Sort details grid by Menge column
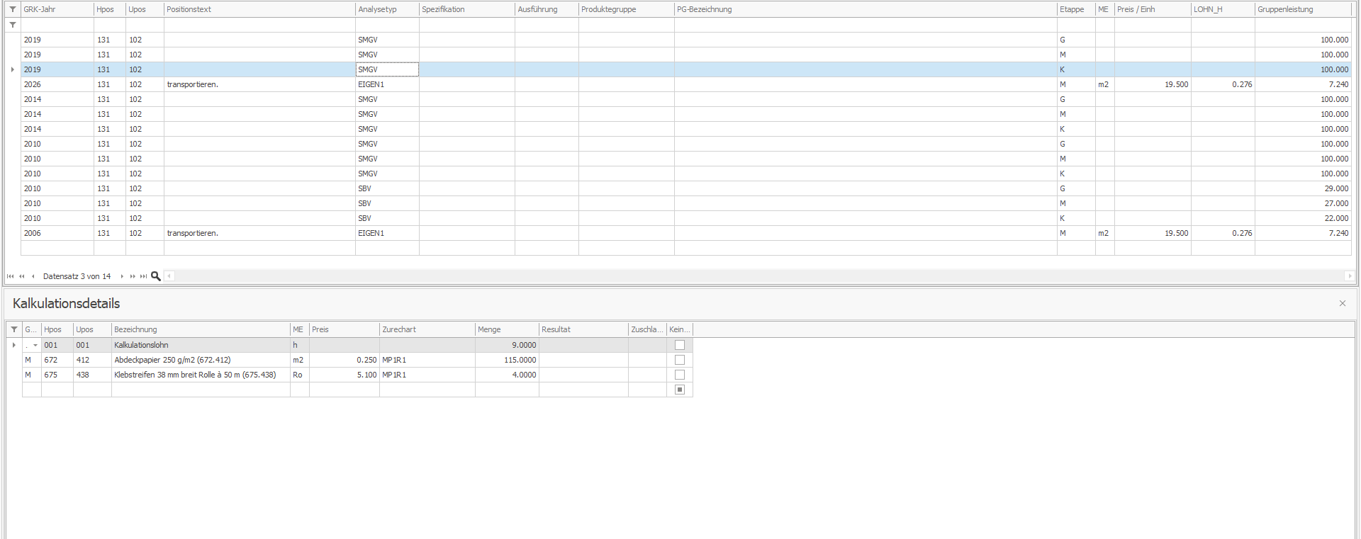1361x539 pixels. tap(507, 329)
